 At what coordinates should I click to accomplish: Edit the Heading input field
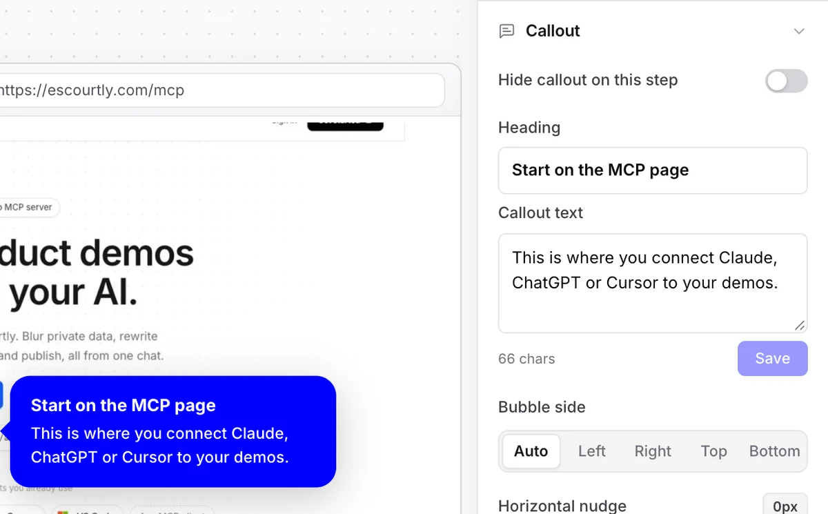[653, 170]
